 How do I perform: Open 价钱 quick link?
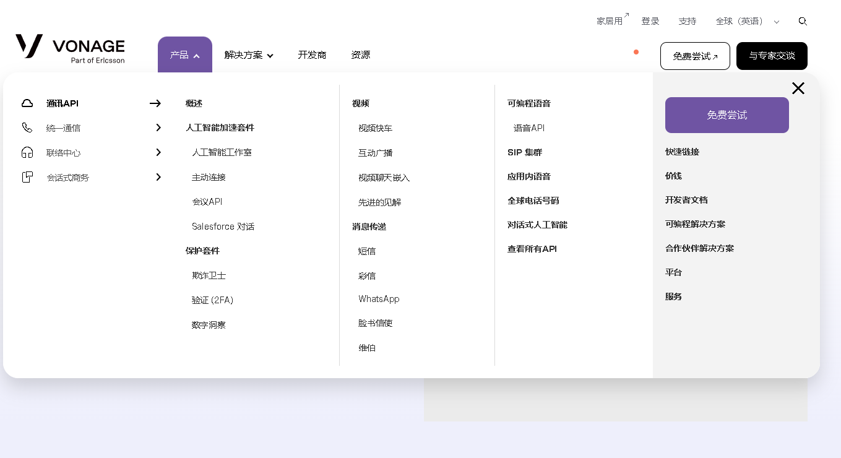pos(673,176)
